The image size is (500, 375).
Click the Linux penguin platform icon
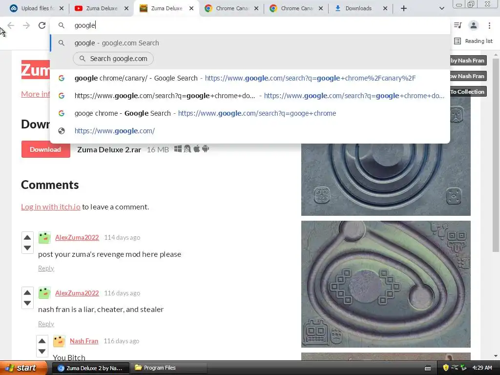[187, 148]
